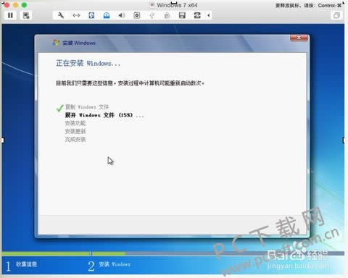
Task: Click the yellow macOS minimize button
Action: (x=15, y=5)
